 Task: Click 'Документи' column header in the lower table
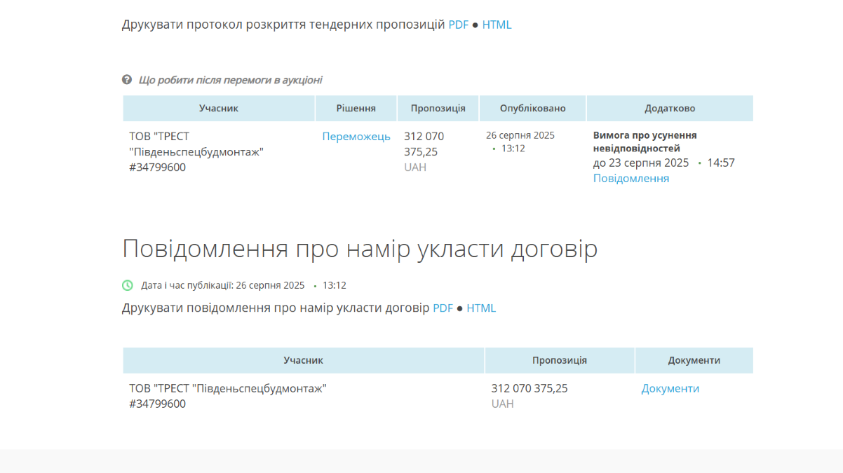pos(694,360)
